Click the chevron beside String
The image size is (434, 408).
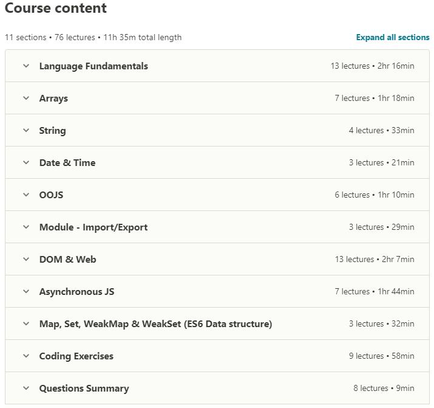point(26,130)
